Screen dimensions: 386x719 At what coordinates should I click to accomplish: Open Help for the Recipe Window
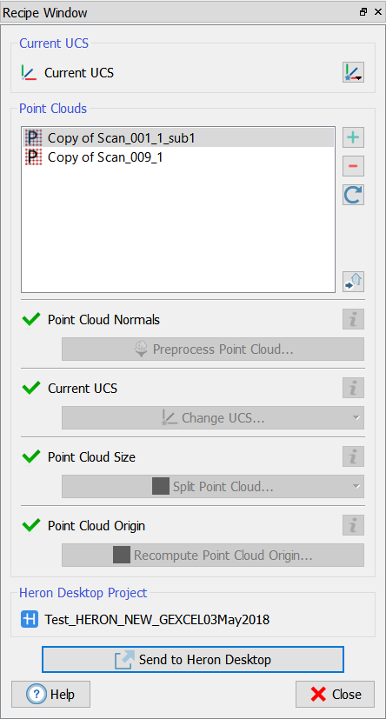[51, 695]
